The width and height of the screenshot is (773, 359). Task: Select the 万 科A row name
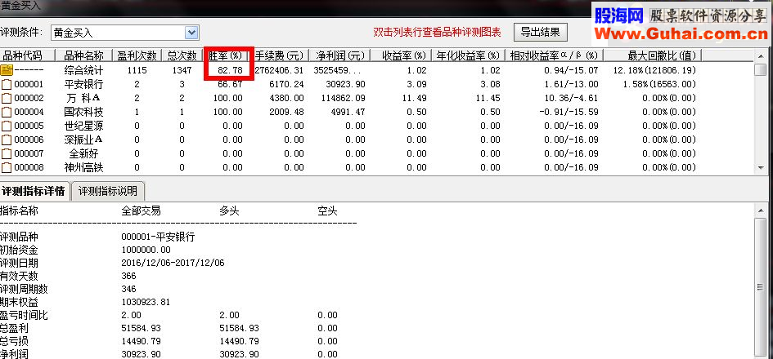tap(83, 98)
